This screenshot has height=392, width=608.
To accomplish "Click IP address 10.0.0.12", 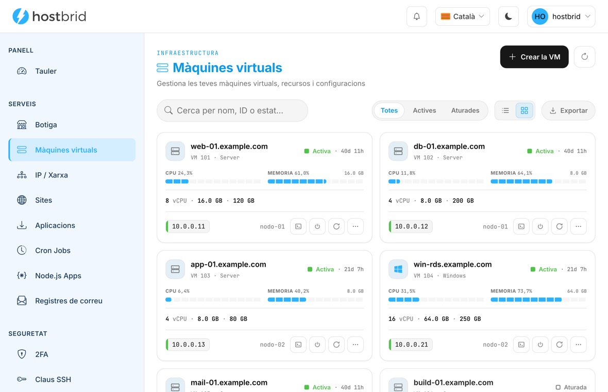I will (411, 226).
